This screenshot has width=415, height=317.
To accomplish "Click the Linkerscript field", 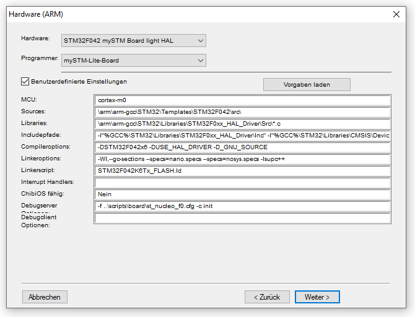I will click(243, 171).
